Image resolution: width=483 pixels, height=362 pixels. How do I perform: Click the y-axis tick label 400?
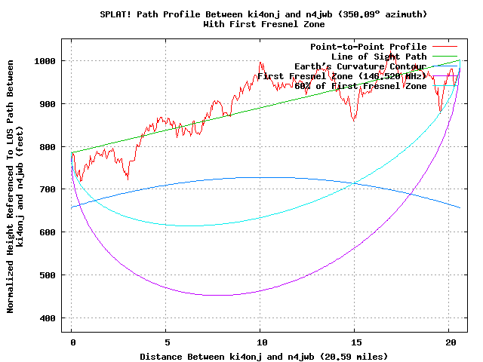(48, 318)
